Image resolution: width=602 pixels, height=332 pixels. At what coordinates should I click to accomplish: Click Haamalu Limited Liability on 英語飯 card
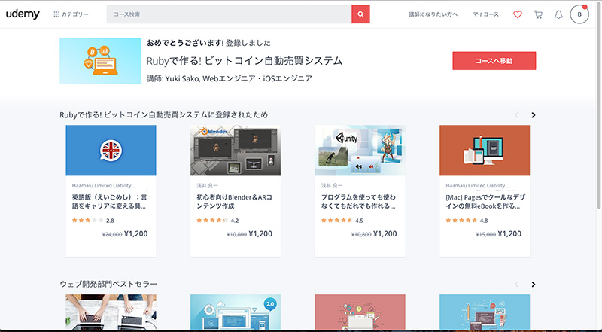coord(103,186)
